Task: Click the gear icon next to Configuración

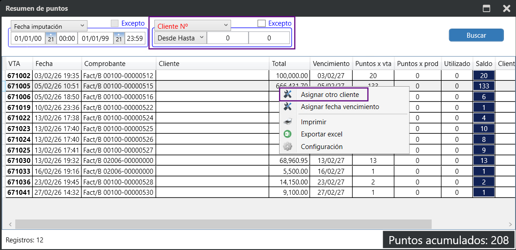Action: [x=288, y=147]
